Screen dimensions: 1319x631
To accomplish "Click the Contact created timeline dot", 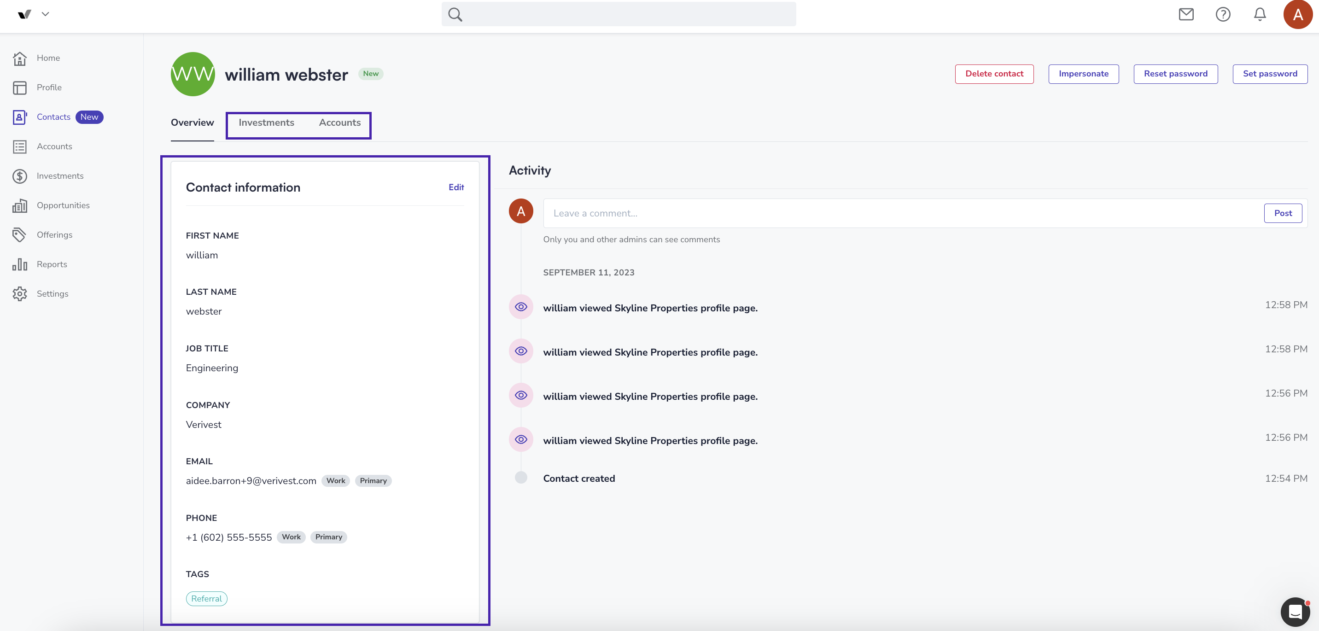I will click(521, 477).
